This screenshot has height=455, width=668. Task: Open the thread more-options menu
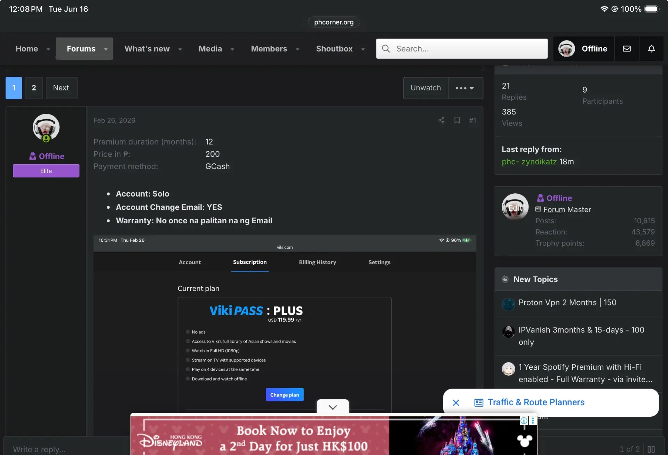[465, 88]
